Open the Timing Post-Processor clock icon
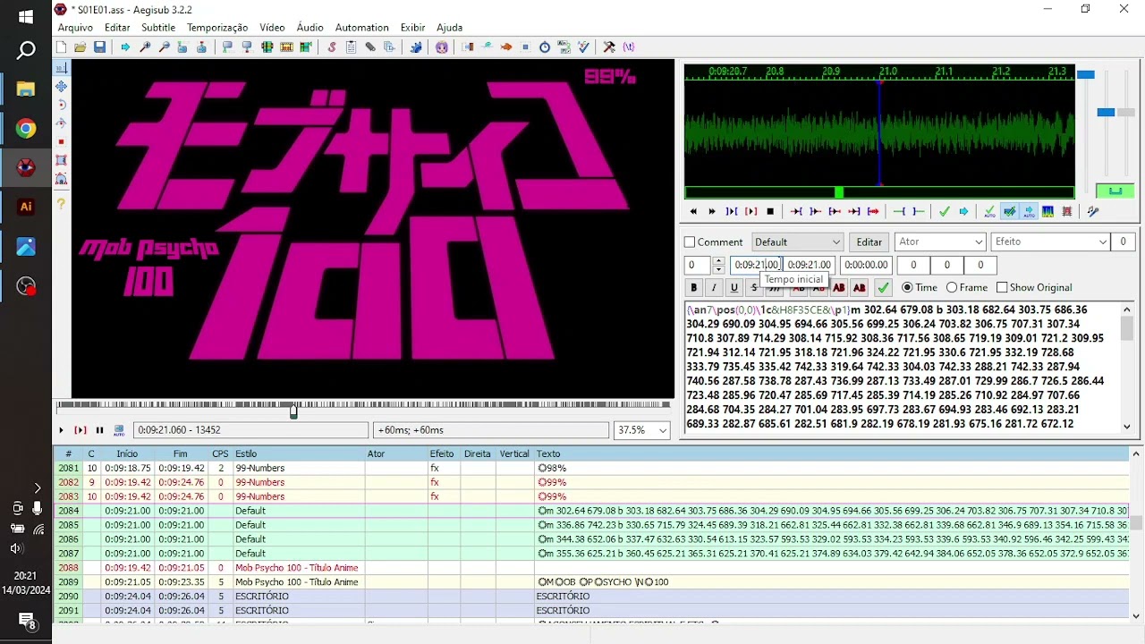 (x=545, y=47)
